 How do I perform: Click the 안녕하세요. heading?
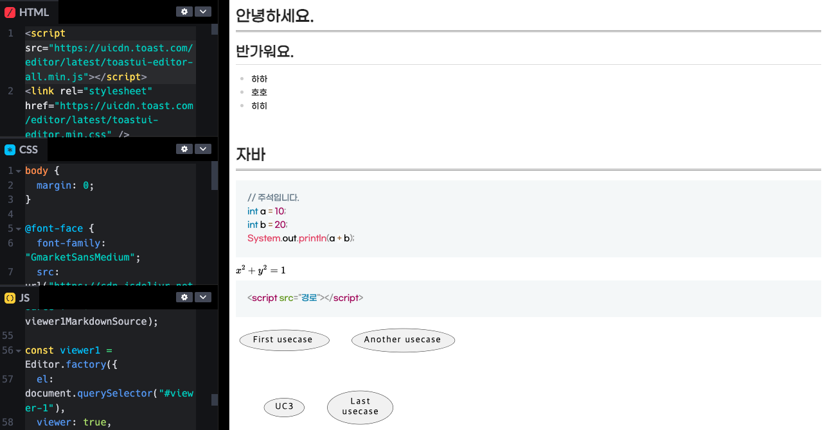click(275, 15)
